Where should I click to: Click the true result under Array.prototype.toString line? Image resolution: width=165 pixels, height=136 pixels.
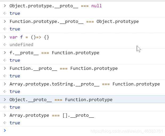pos(15,92)
